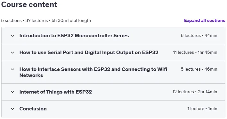Viewport: 227px width, 119px height.
Task: Click the 37 lectures summary text
Action: point(36,20)
